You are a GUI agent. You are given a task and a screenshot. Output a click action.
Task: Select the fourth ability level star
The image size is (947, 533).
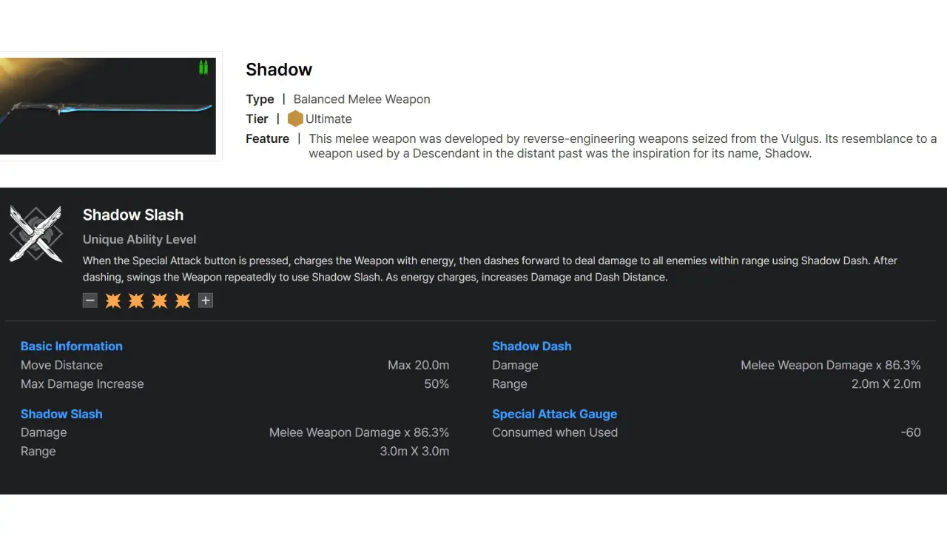pyautogui.click(x=183, y=300)
